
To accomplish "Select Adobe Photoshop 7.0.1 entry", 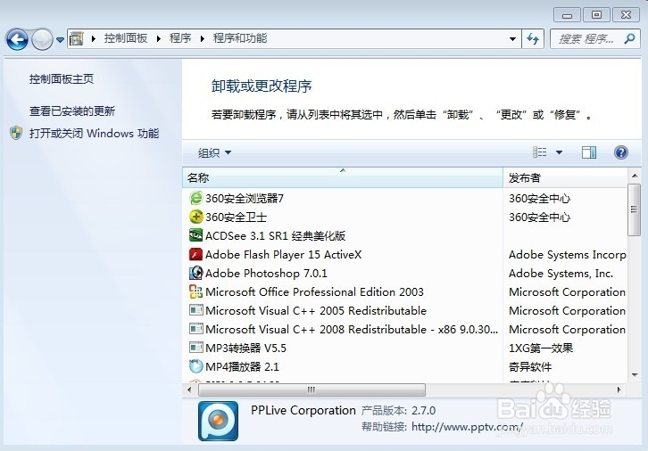I will (x=266, y=273).
